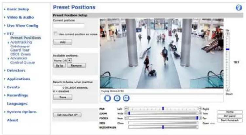Click the zoom Wide step button
The image size is (246, 135).
[x=126, y=113]
